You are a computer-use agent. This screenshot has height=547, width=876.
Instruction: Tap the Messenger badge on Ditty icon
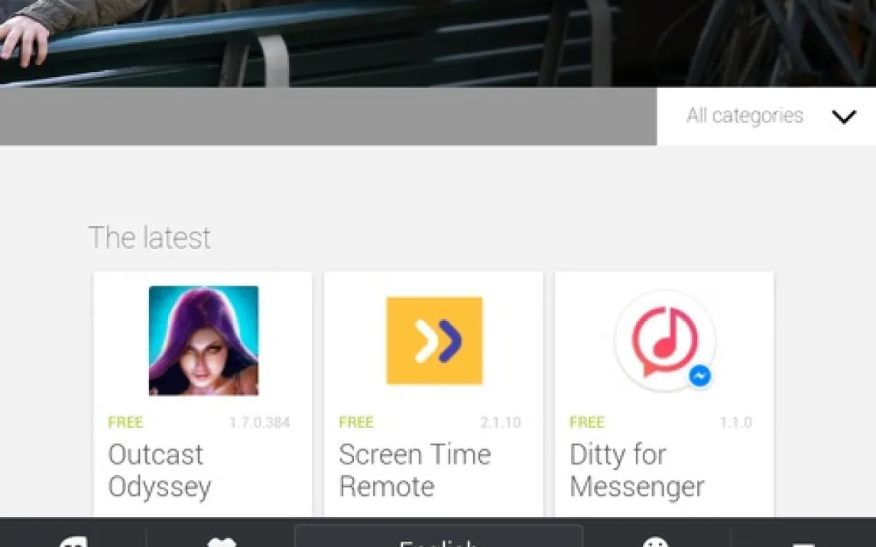699,376
